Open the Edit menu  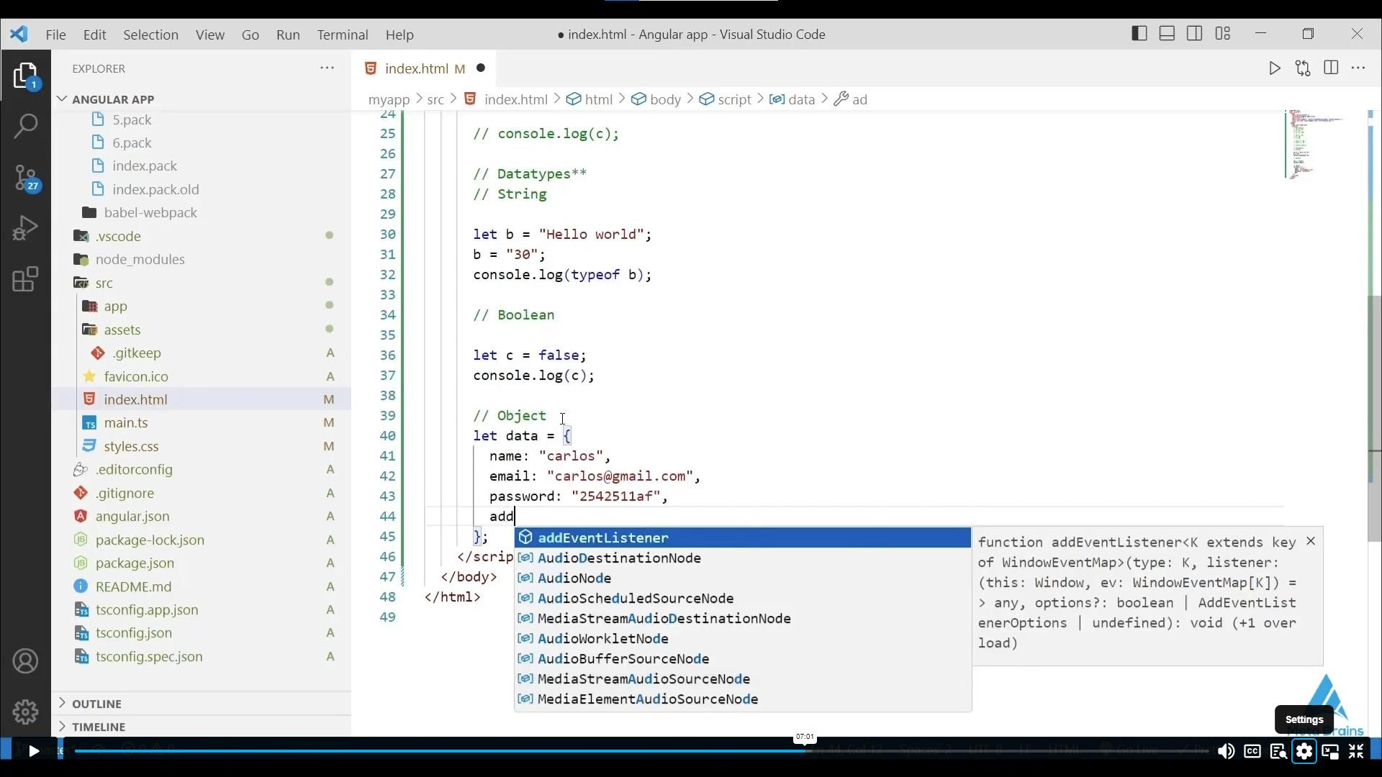click(94, 35)
